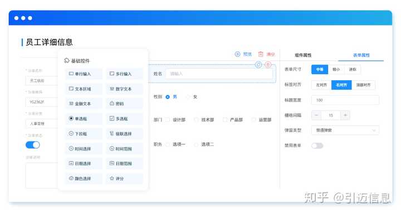Check the 设计部 department option
Image resolution: width=401 pixels, height=214 pixels.
[x=168, y=120]
